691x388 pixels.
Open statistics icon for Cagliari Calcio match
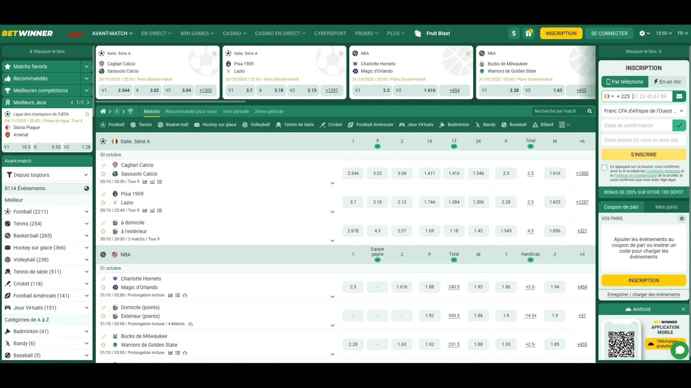click(x=145, y=182)
